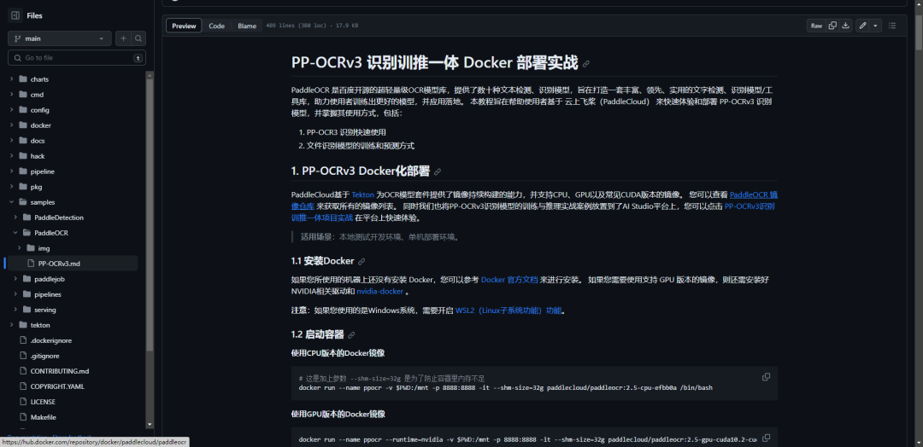Collapse the Files side panel icon

pyautogui.click(x=15, y=16)
